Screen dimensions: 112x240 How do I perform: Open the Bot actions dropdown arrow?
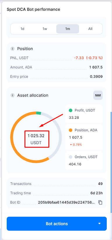pos(99,224)
